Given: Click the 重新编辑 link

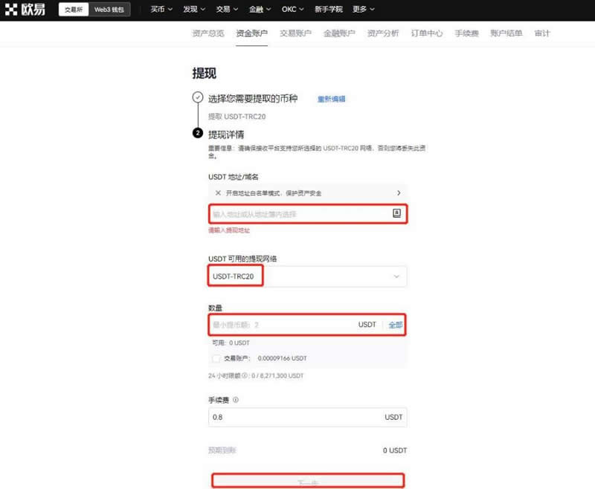Looking at the screenshot, I should (331, 99).
